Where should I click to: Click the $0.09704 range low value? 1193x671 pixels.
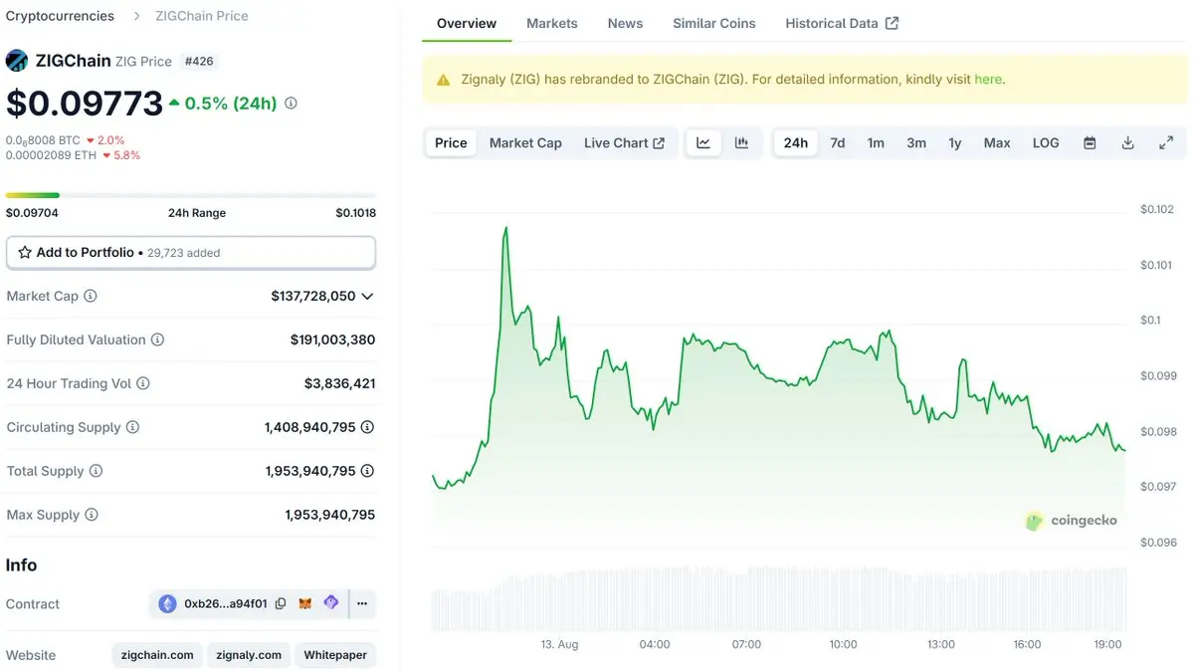coord(32,212)
